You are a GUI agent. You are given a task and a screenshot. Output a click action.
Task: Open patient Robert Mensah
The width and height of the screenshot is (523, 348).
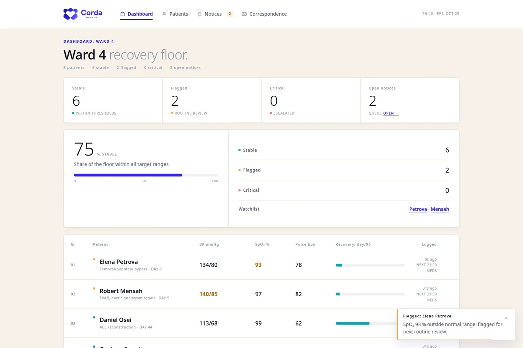(x=121, y=291)
